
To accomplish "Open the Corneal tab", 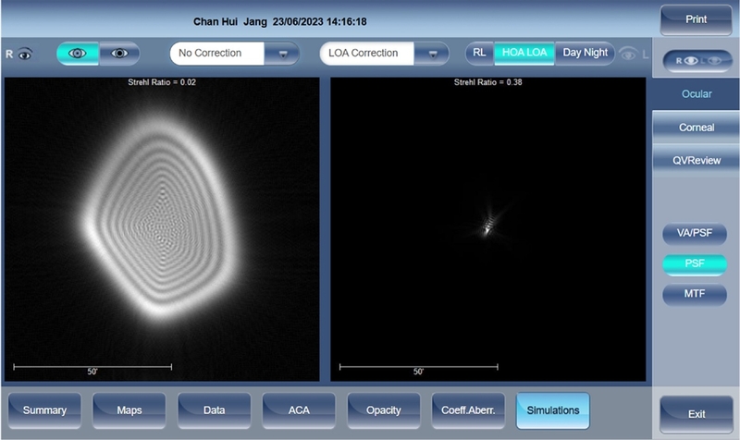I will pos(696,128).
